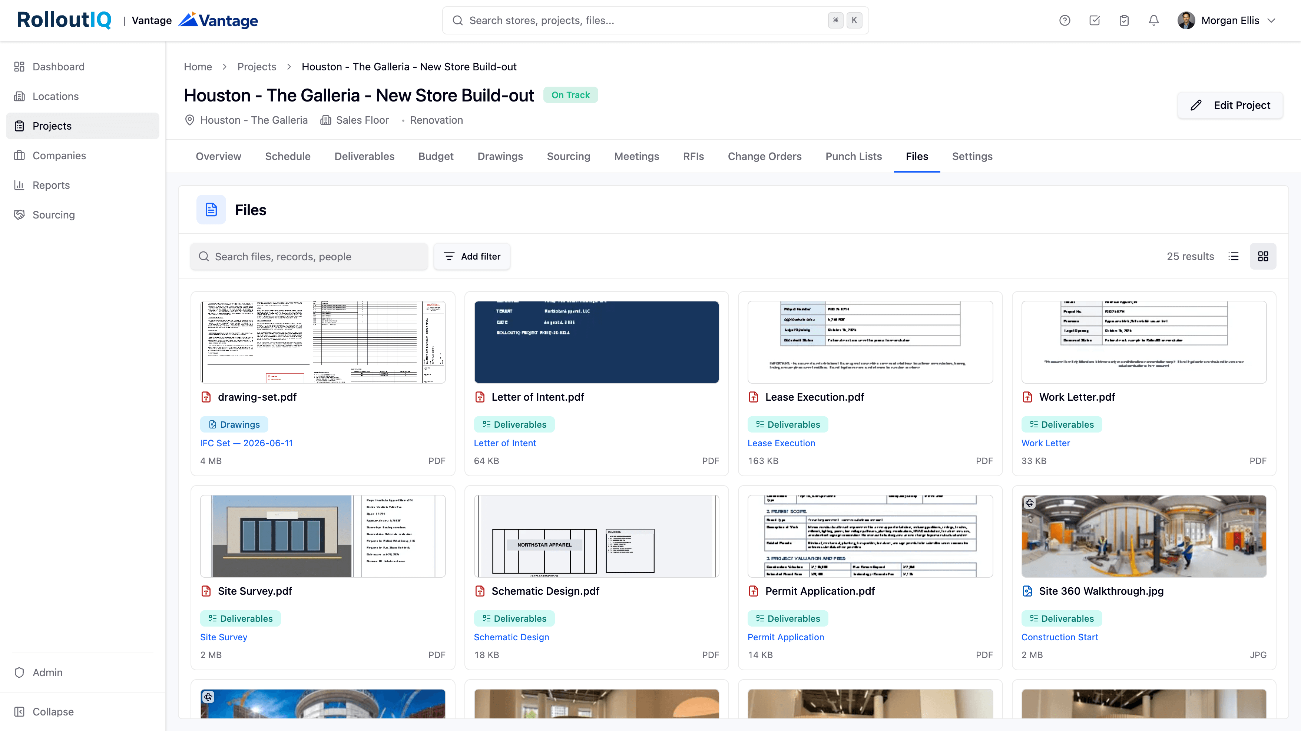Click the Edit Project button

[1230, 106]
